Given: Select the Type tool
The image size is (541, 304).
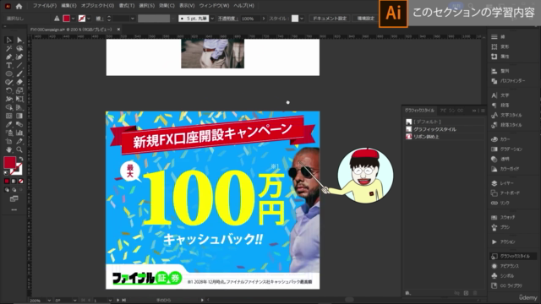Looking at the screenshot, I should click(x=9, y=65).
